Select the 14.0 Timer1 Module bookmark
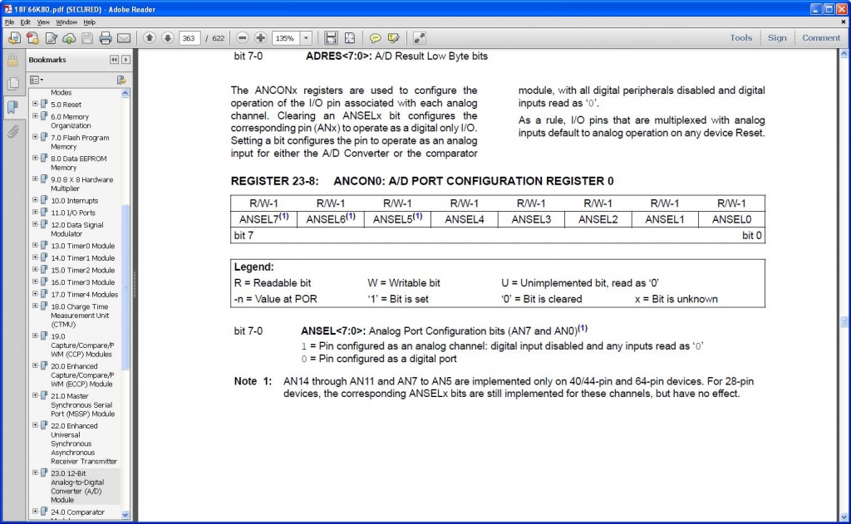This screenshot has width=851, height=524. click(x=82, y=257)
